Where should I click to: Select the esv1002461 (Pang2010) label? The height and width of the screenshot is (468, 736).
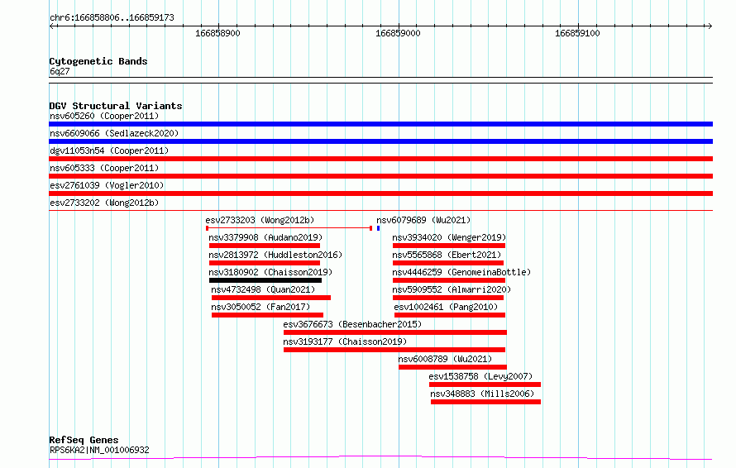pos(446,307)
